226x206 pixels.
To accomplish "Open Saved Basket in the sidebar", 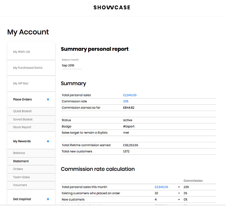I will (23, 119).
